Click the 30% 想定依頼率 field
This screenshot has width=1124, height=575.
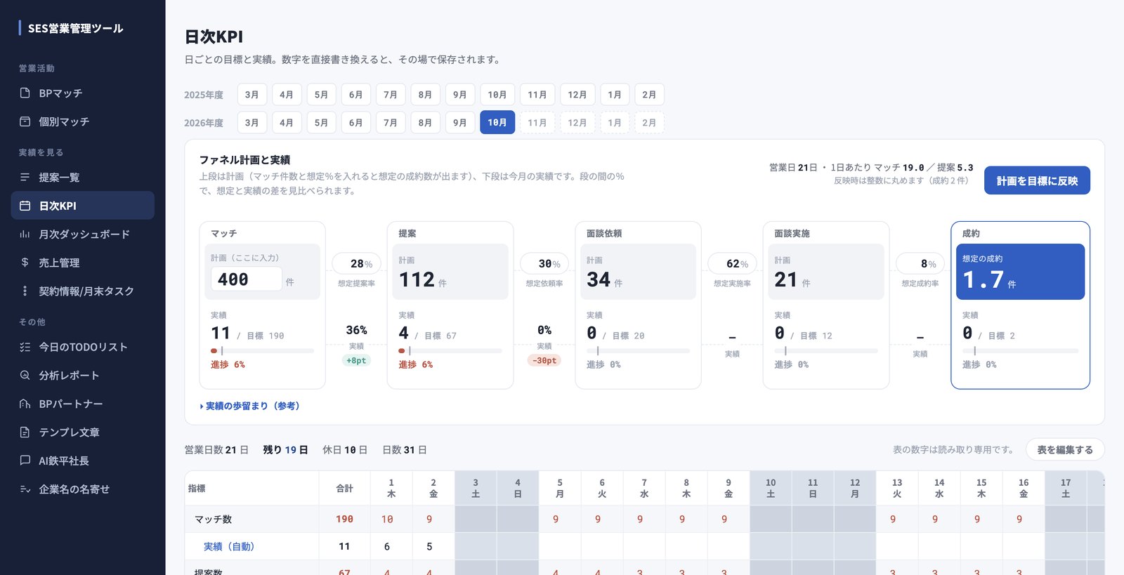pyautogui.click(x=544, y=263)
